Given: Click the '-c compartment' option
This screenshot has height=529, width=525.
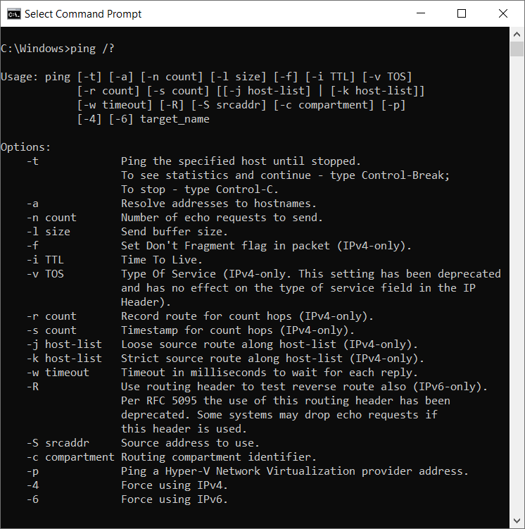Looking at the screenshot, I should [x=70, y=457].
